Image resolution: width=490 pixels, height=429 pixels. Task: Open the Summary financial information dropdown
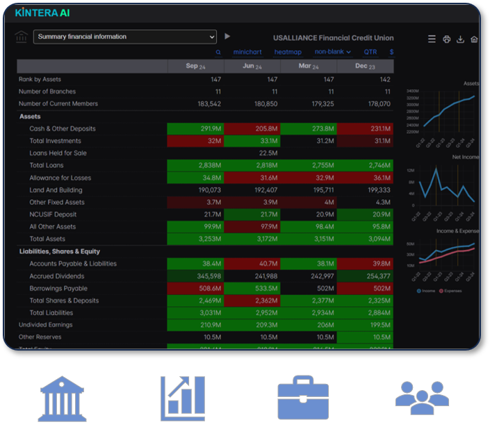(124, 37)
